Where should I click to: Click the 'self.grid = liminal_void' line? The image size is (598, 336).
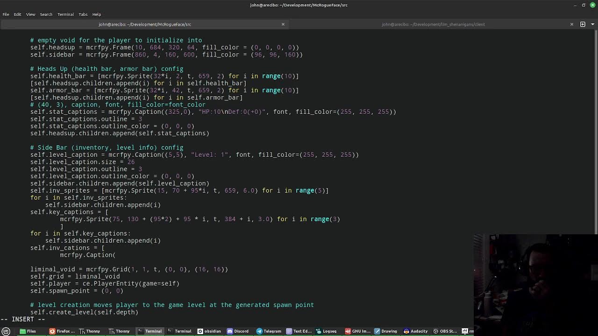75,276
